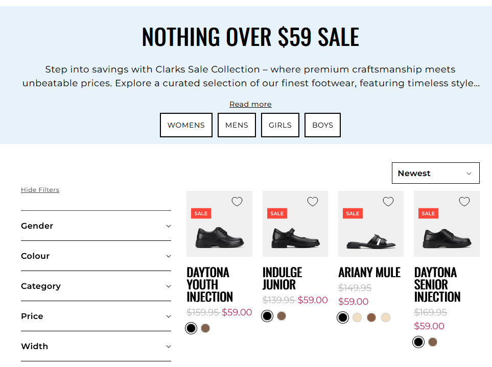492x367 pixels.
Task: Click the Read more link
Action: [x=250, y=104]
